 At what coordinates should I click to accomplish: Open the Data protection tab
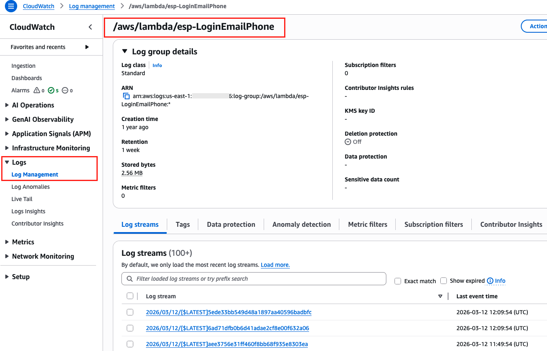coord(231,224)
